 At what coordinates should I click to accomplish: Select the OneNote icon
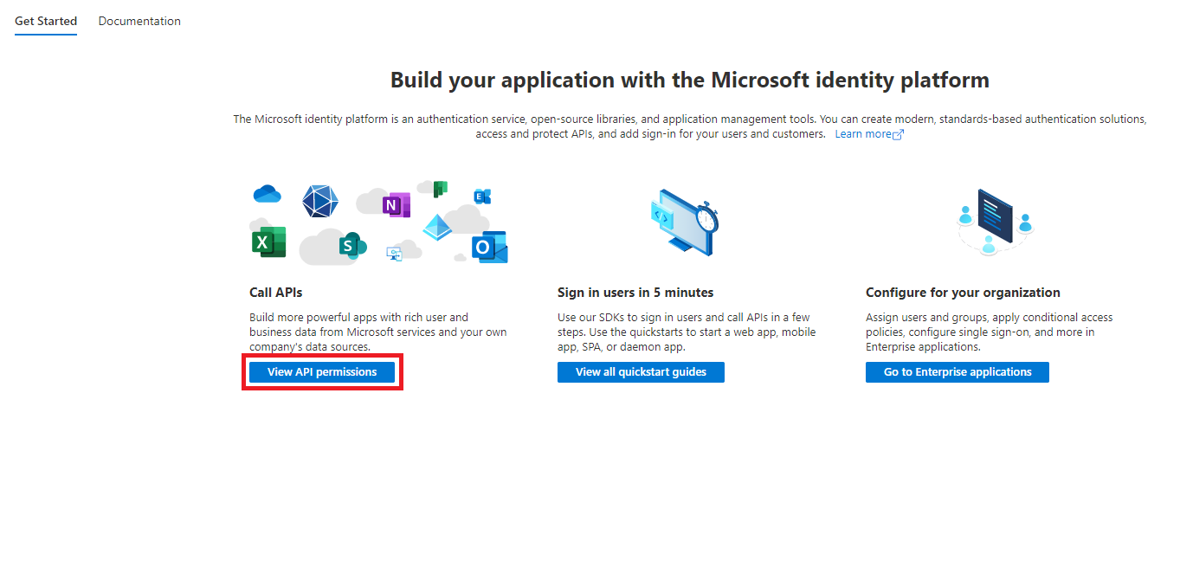(x=391, y=204)
